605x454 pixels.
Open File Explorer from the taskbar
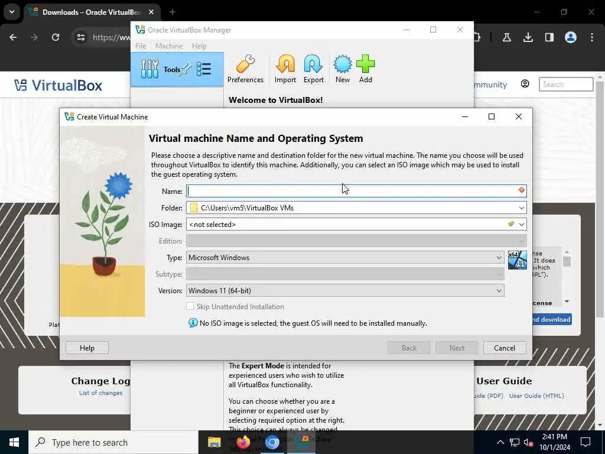pyautogui.click(x=214, y=442)
